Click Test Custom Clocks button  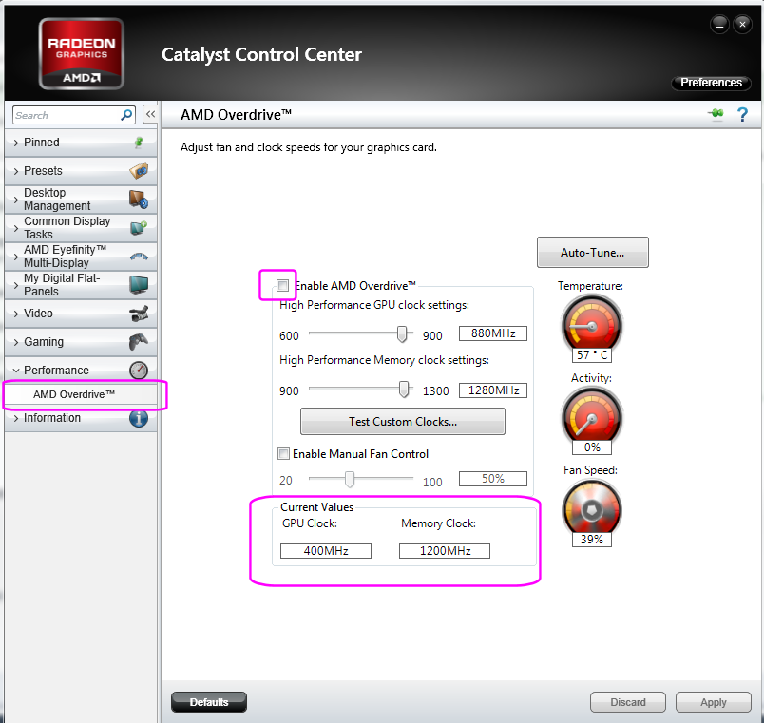click(x=403, y=422)
